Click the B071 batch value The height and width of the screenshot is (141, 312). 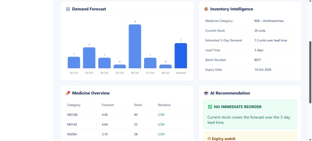(x=258, y=60)
